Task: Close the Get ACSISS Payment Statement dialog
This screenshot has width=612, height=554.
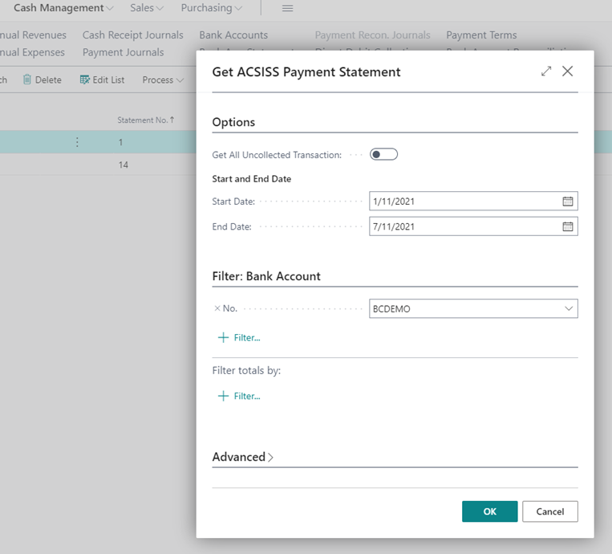Action: [x=568, y=71]
